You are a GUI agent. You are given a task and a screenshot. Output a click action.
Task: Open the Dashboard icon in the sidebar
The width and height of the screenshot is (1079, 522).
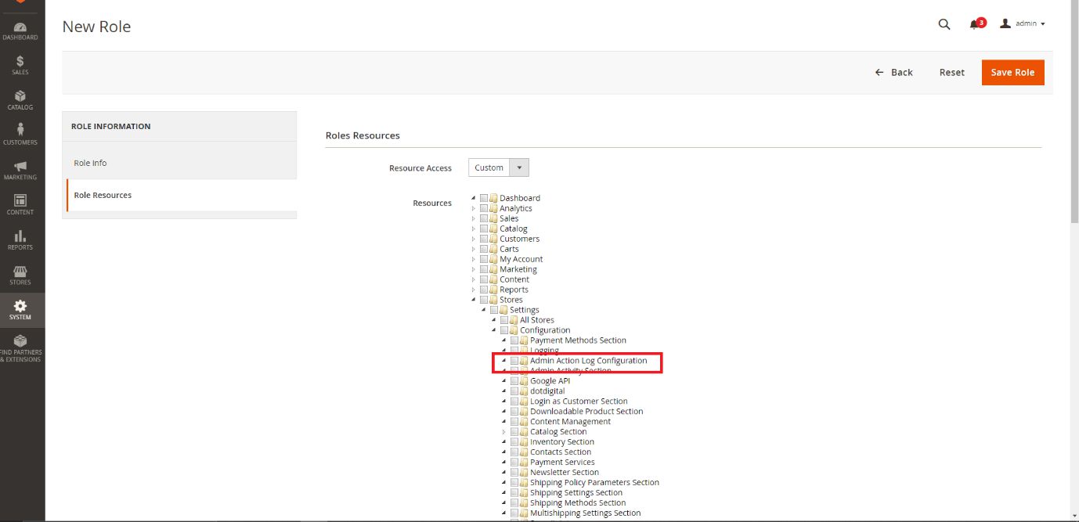pos(20,31)
